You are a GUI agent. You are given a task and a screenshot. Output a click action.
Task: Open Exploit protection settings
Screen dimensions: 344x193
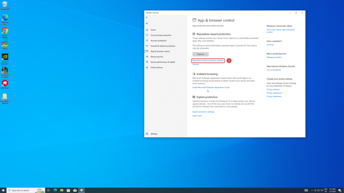click(204, 112)
